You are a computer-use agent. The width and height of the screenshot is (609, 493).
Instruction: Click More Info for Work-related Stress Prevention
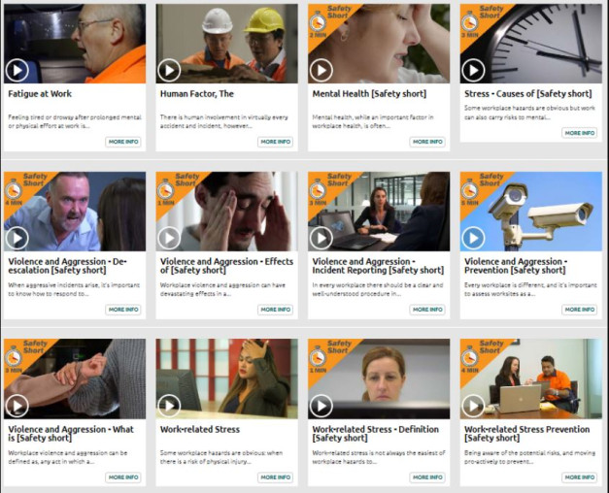point(580,477)
